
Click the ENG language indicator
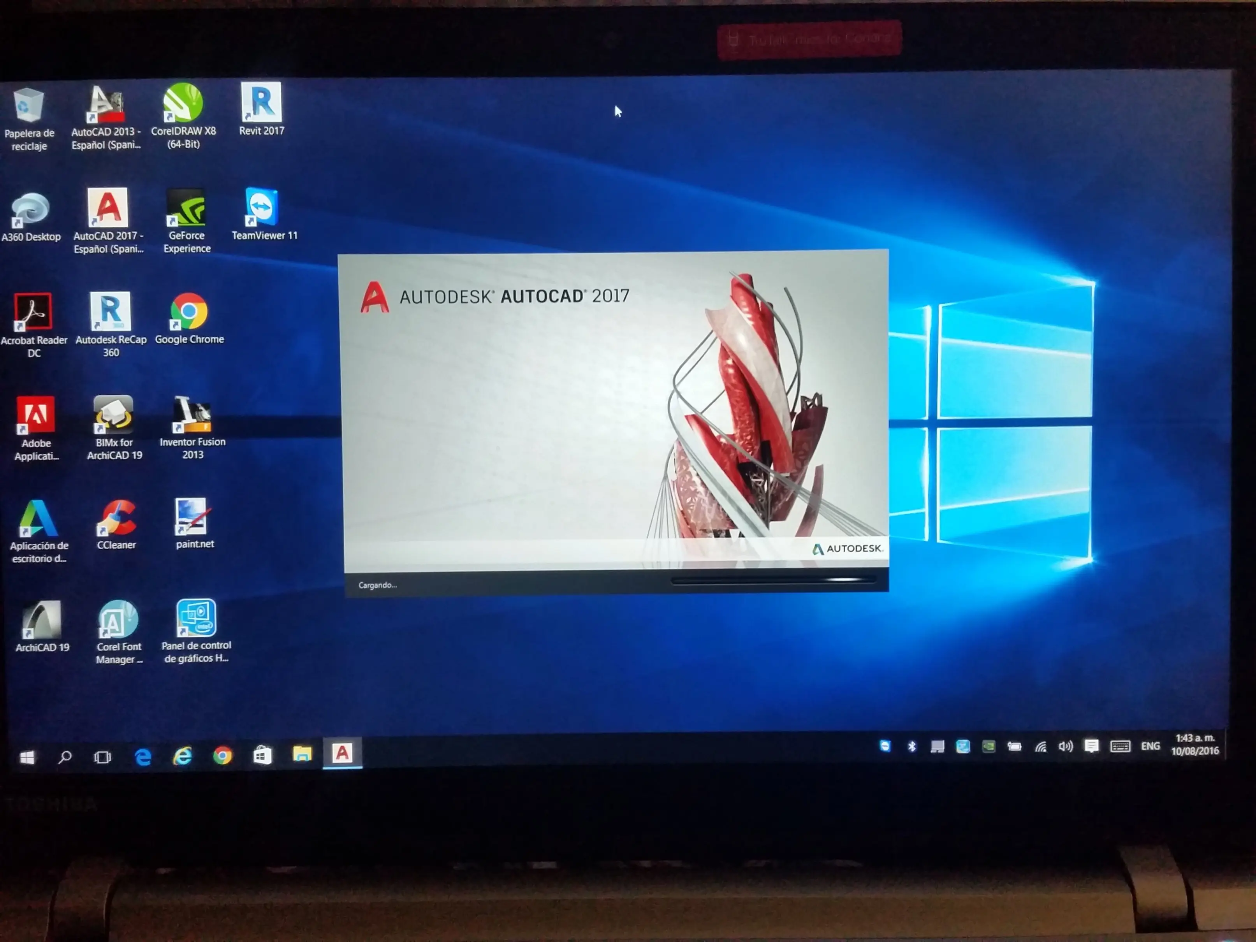tap(1150, 746)
